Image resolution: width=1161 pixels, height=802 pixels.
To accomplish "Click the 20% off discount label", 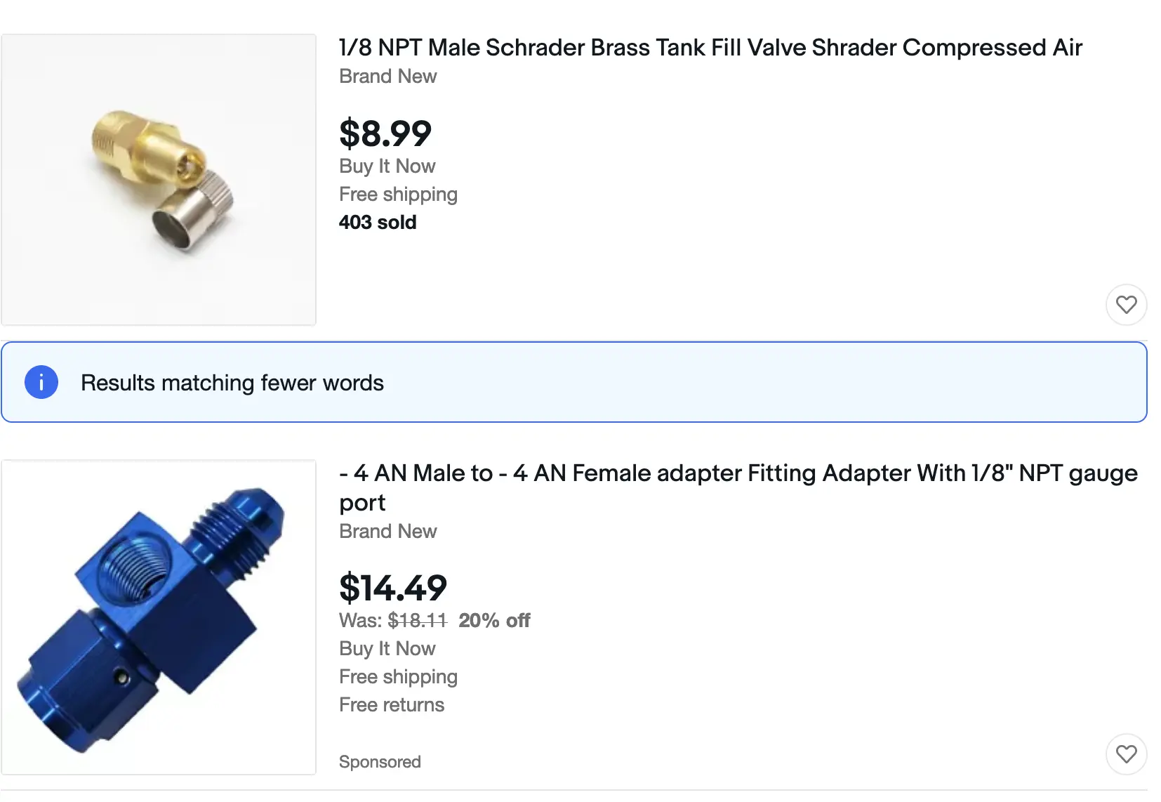I will (494, 620).
